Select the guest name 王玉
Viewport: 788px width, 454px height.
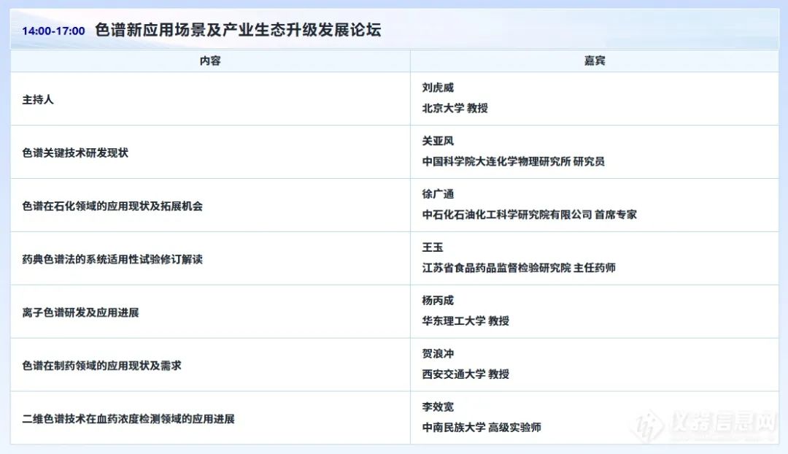[x=432, y=247]
